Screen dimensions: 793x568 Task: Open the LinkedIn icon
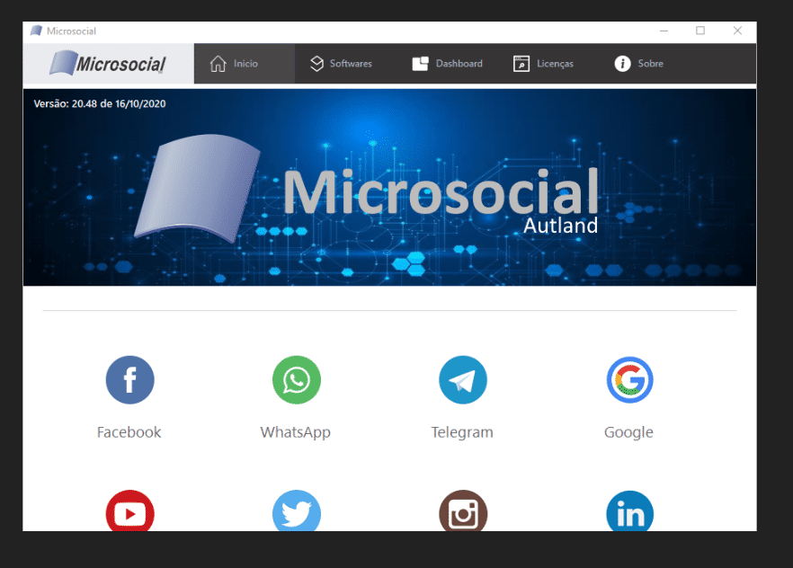point(629,510)
